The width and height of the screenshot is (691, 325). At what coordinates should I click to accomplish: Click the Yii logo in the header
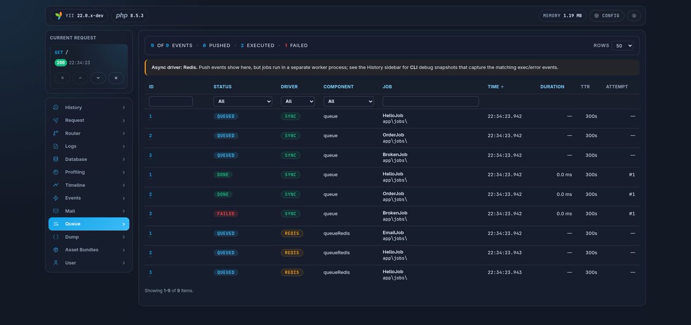pos(58,16)
